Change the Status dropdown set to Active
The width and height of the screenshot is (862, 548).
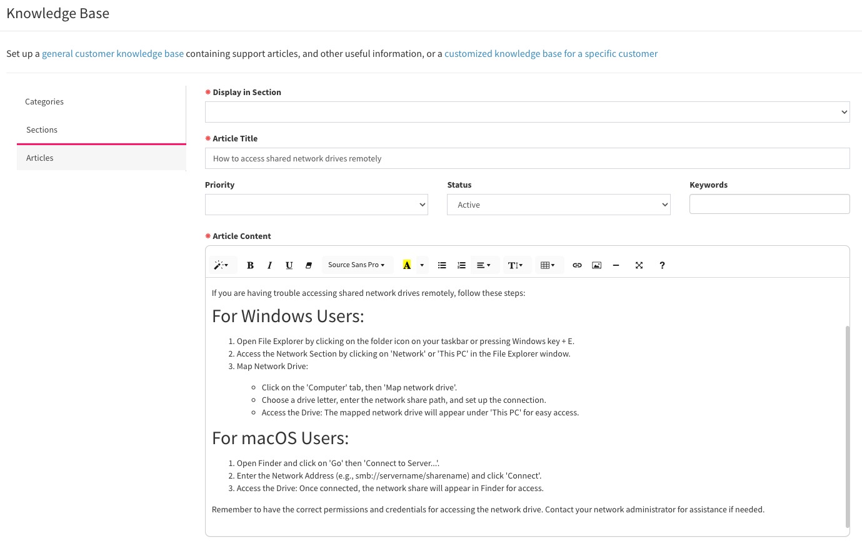pyautogui.click(x=558, y=205)
